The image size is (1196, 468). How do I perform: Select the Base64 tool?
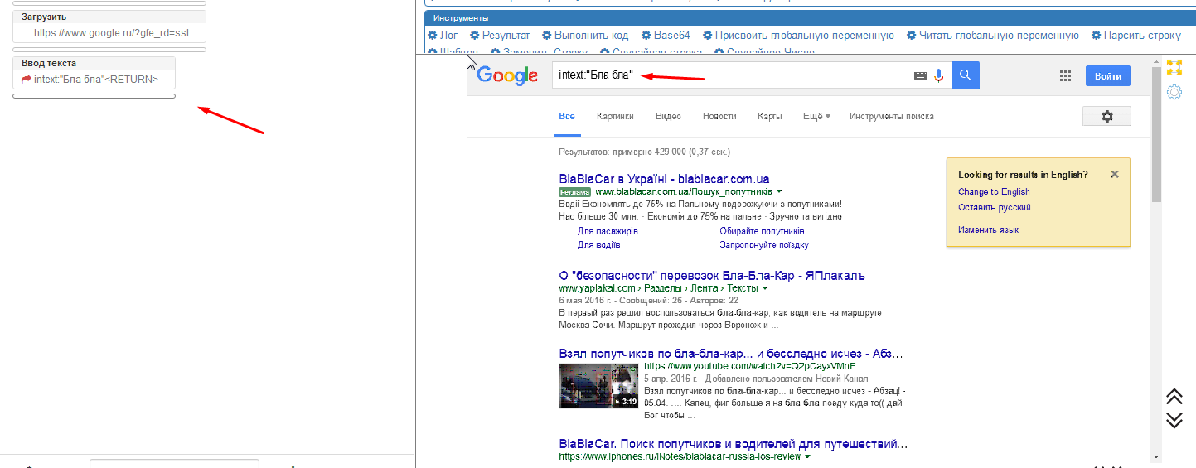coord(666,36)
